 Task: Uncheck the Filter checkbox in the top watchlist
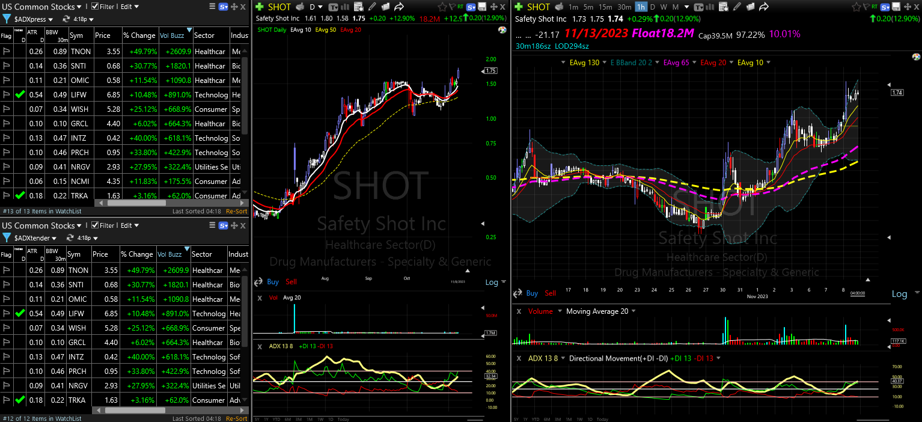coord(95,7)
